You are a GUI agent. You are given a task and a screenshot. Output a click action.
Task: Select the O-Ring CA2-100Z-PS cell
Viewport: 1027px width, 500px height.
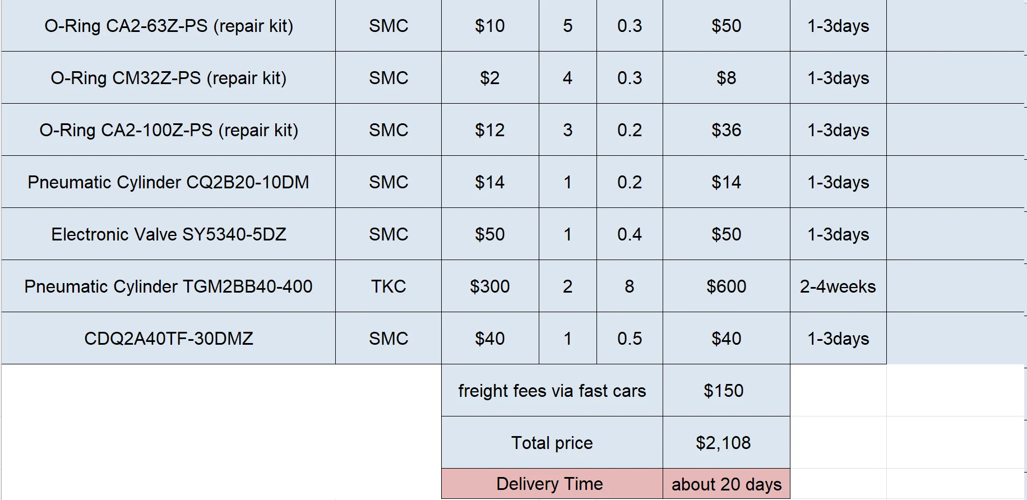pyautogui.click(x=168, y=130)
